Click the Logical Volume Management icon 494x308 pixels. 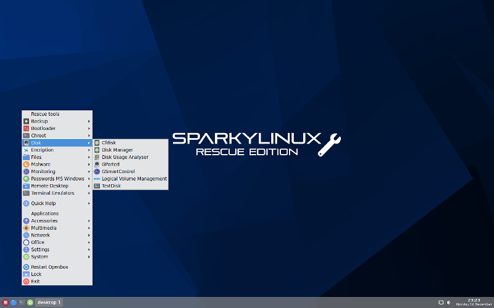point(97,179)
